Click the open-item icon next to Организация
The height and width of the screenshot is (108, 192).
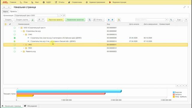(x=64, y=16)
